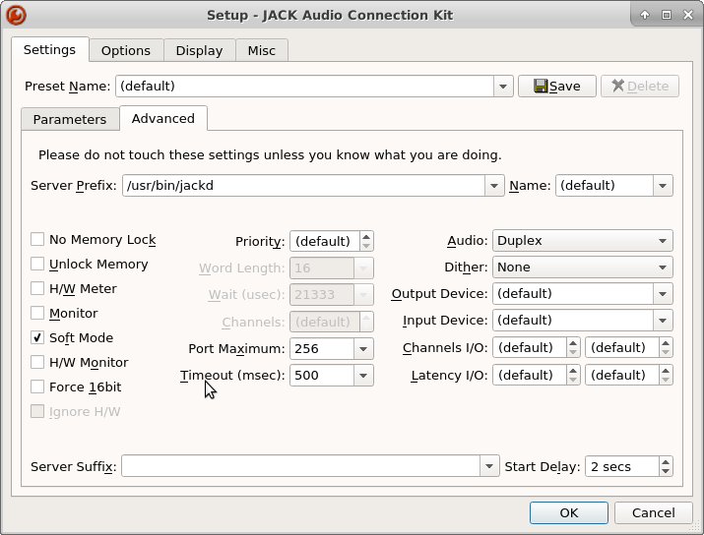Expand the Dither dropdown
This screenshot has width=704, height=535.
[582, 267]
